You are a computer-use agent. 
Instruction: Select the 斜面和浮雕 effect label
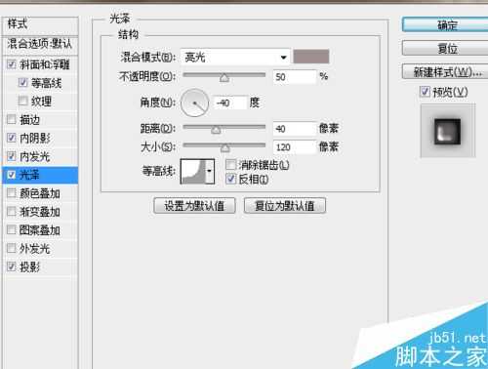(45, 64)
